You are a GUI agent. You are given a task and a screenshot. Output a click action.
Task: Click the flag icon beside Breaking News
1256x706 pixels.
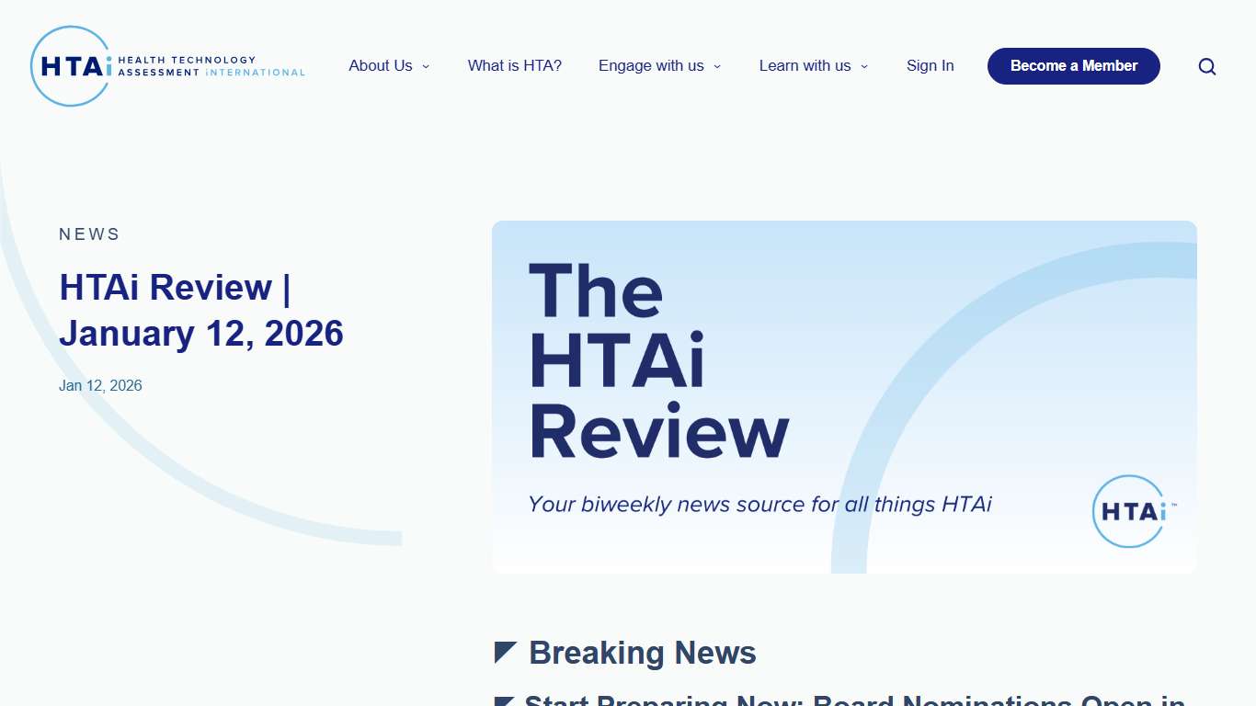[505, 652]
